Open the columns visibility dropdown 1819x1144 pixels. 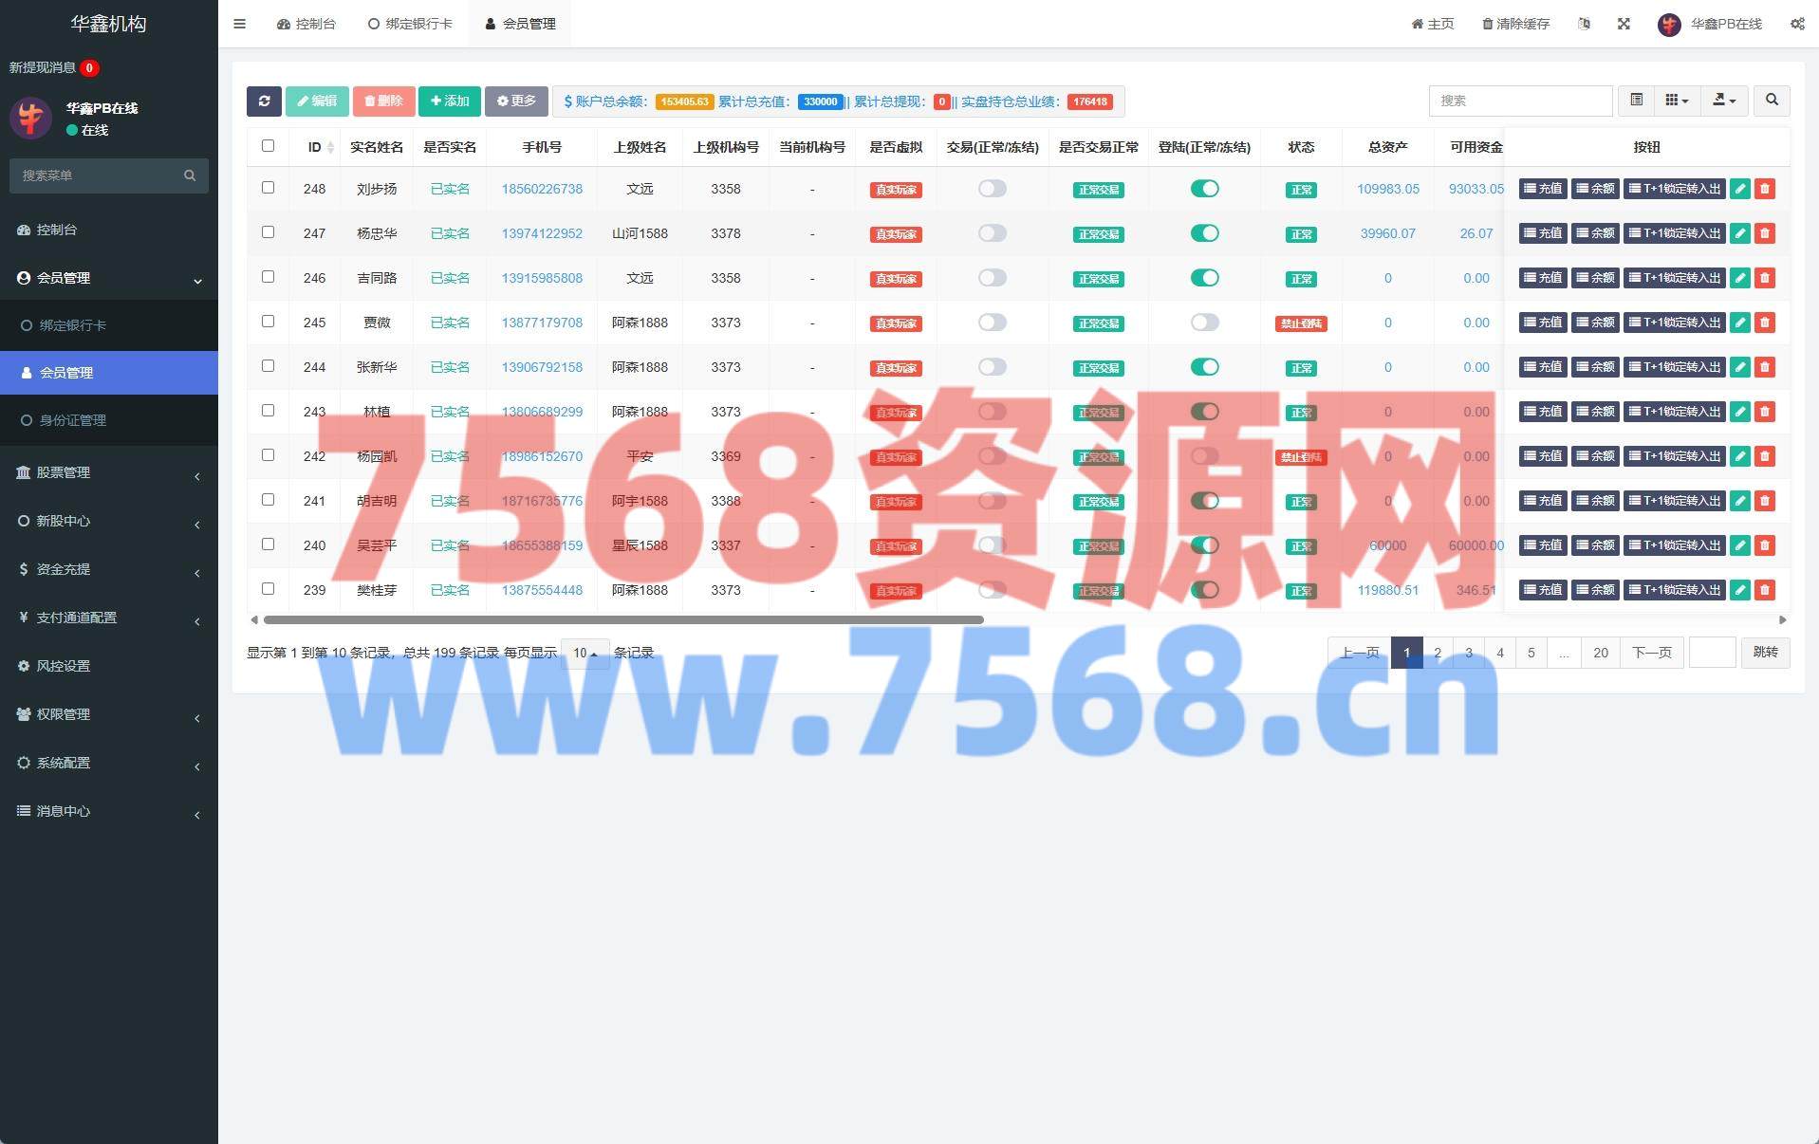pyautogui.click(x=1676, y=101)
